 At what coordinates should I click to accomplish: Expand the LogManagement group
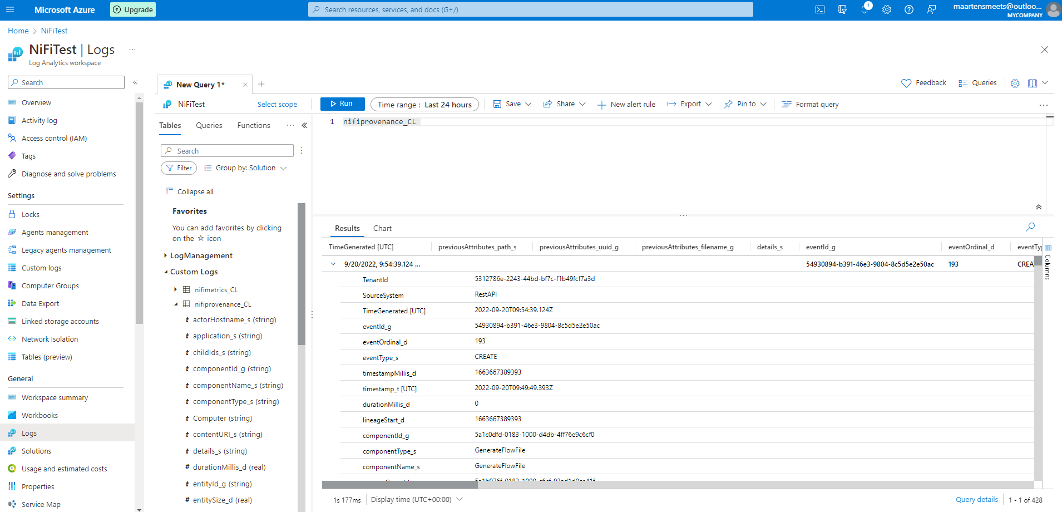[x=165, y=255]
